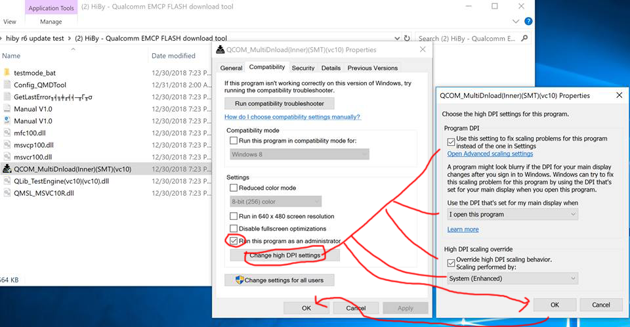Select the Config_QMDTool file icon

[x=7, y=85]
